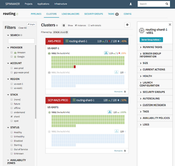The height and width of the screenshot is (166, 175).
Task: Click Clear All filters link
Action: pos(22,28)
